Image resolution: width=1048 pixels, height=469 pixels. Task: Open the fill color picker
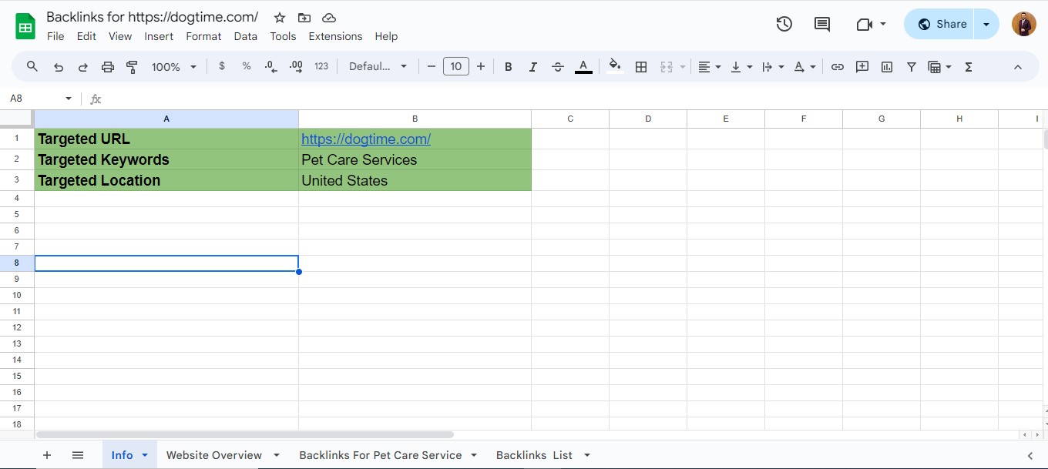tap(614, 66)
